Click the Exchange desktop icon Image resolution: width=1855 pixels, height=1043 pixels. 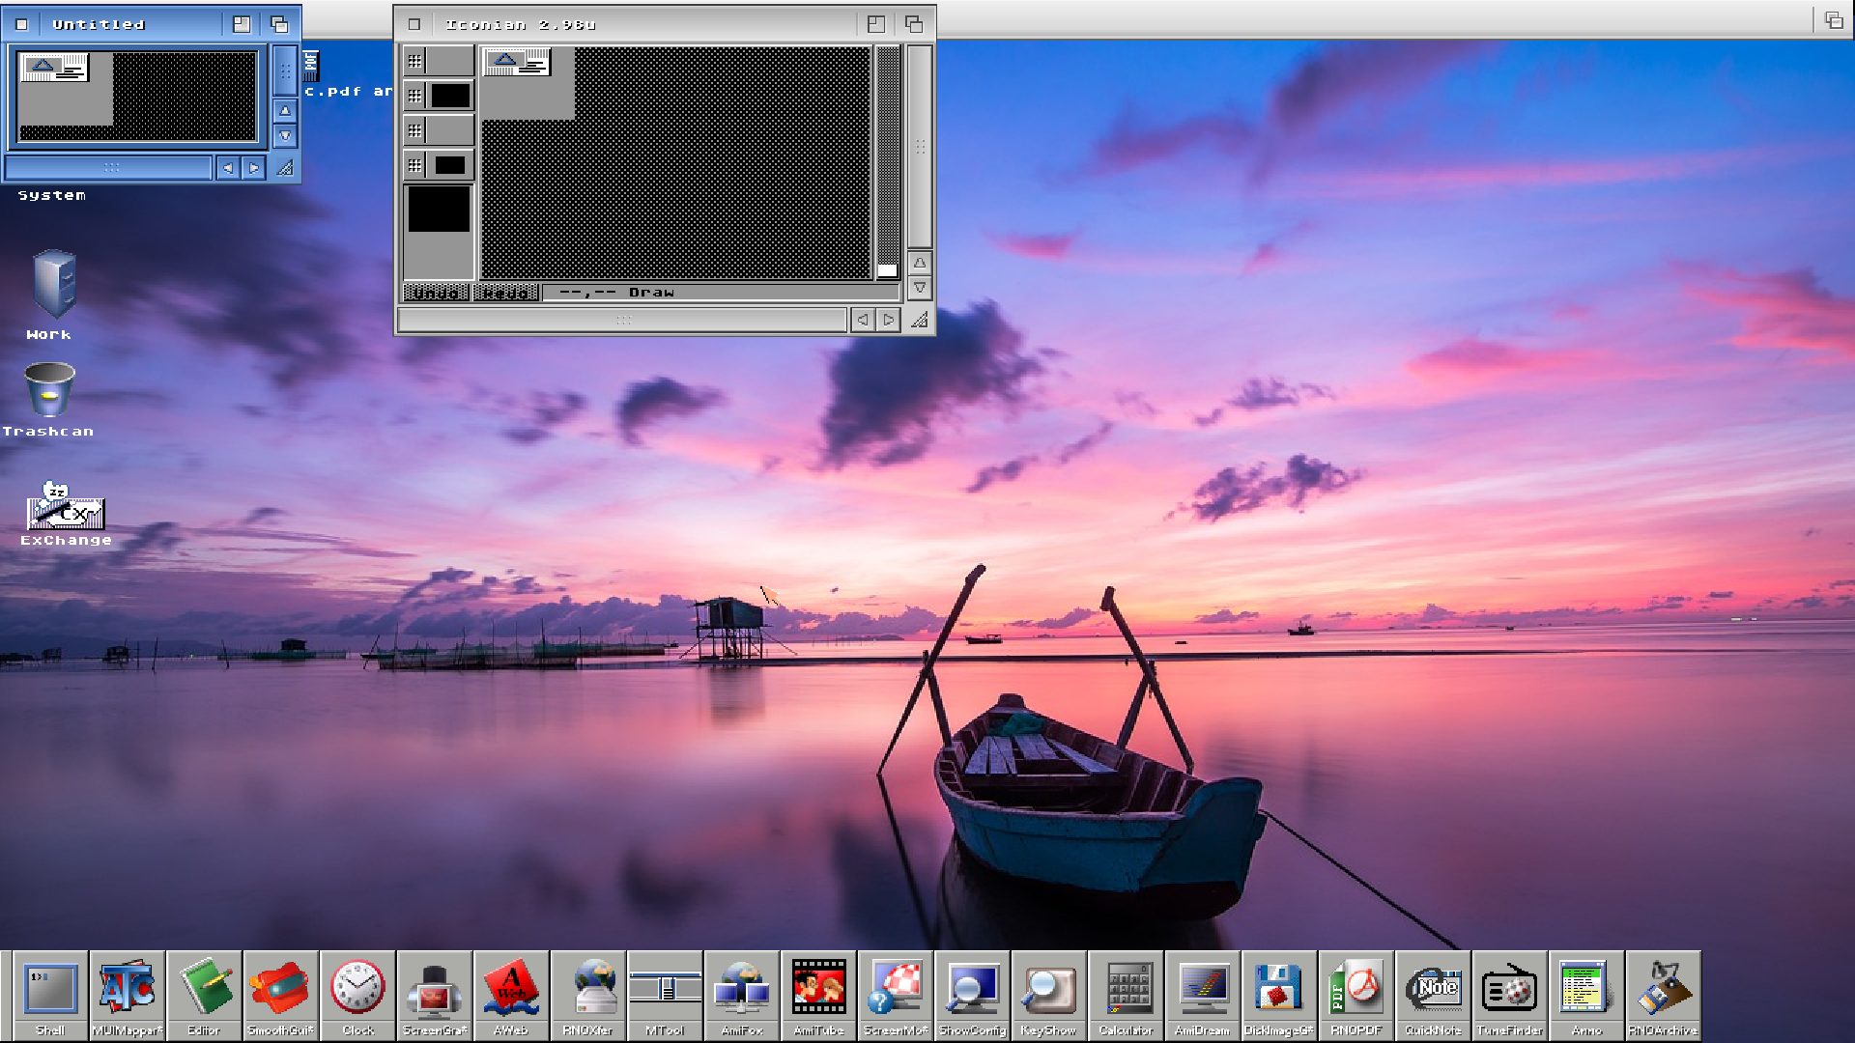click(x=66, y=512)
